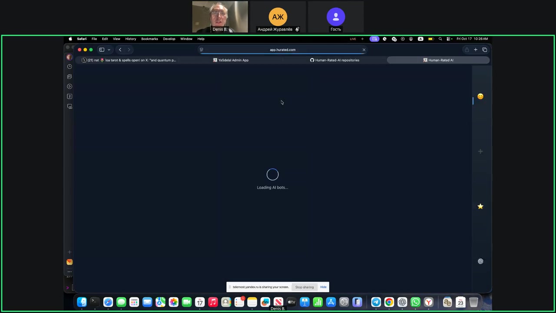The image size is (556, 313).
Task: Click the play circle icon in left sidebar
Action: click(x=69, y=87)
